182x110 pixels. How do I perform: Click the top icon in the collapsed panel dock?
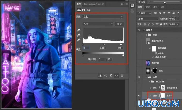pyautogui.click(x=132, y=5)
